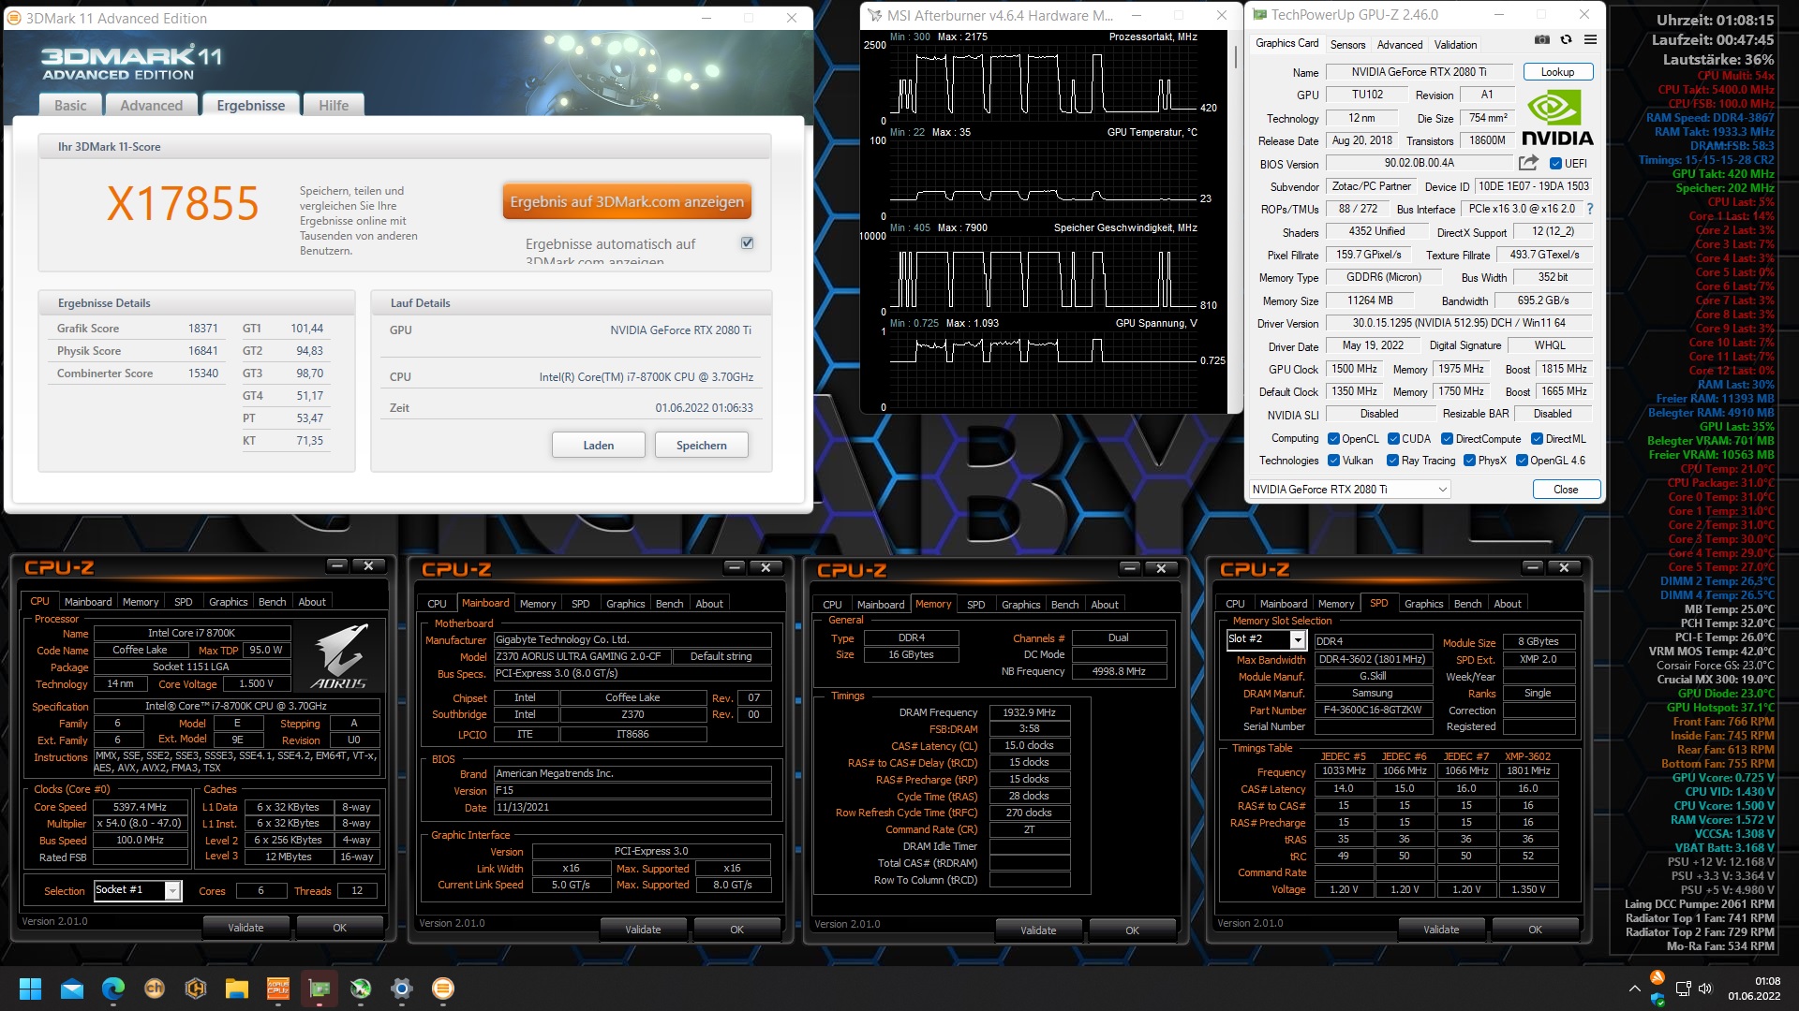This screenshot has height=1011, width=1799.
Task: Open the network tray icon
Action: coord(1683,989)
